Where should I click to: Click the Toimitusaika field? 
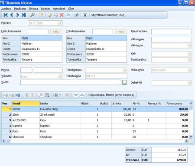click(106, 76)
